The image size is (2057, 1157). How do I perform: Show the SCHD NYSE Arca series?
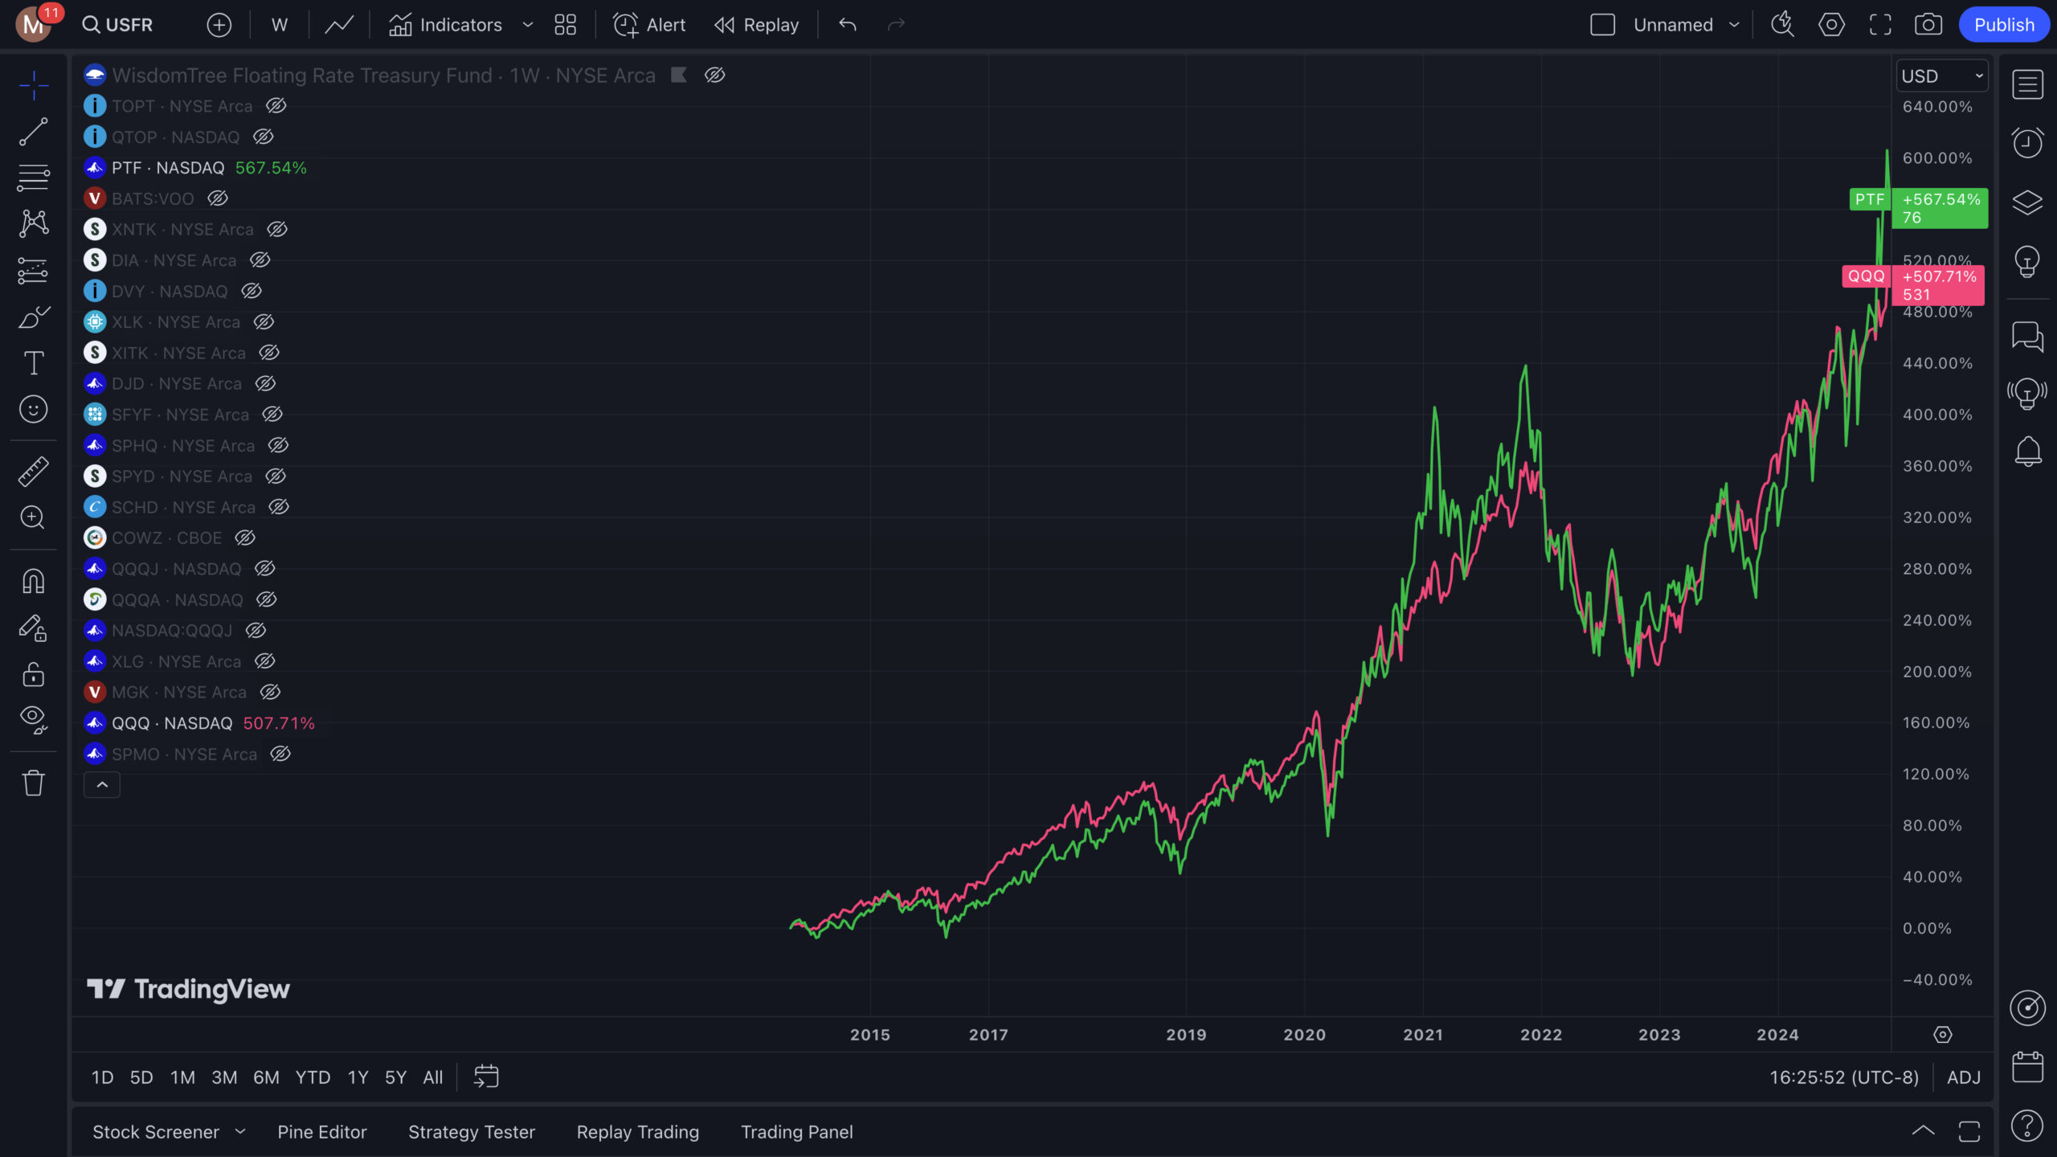click(279, 507)
